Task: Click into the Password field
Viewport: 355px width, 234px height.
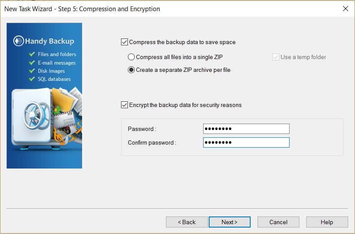Action: coord(246,129)
